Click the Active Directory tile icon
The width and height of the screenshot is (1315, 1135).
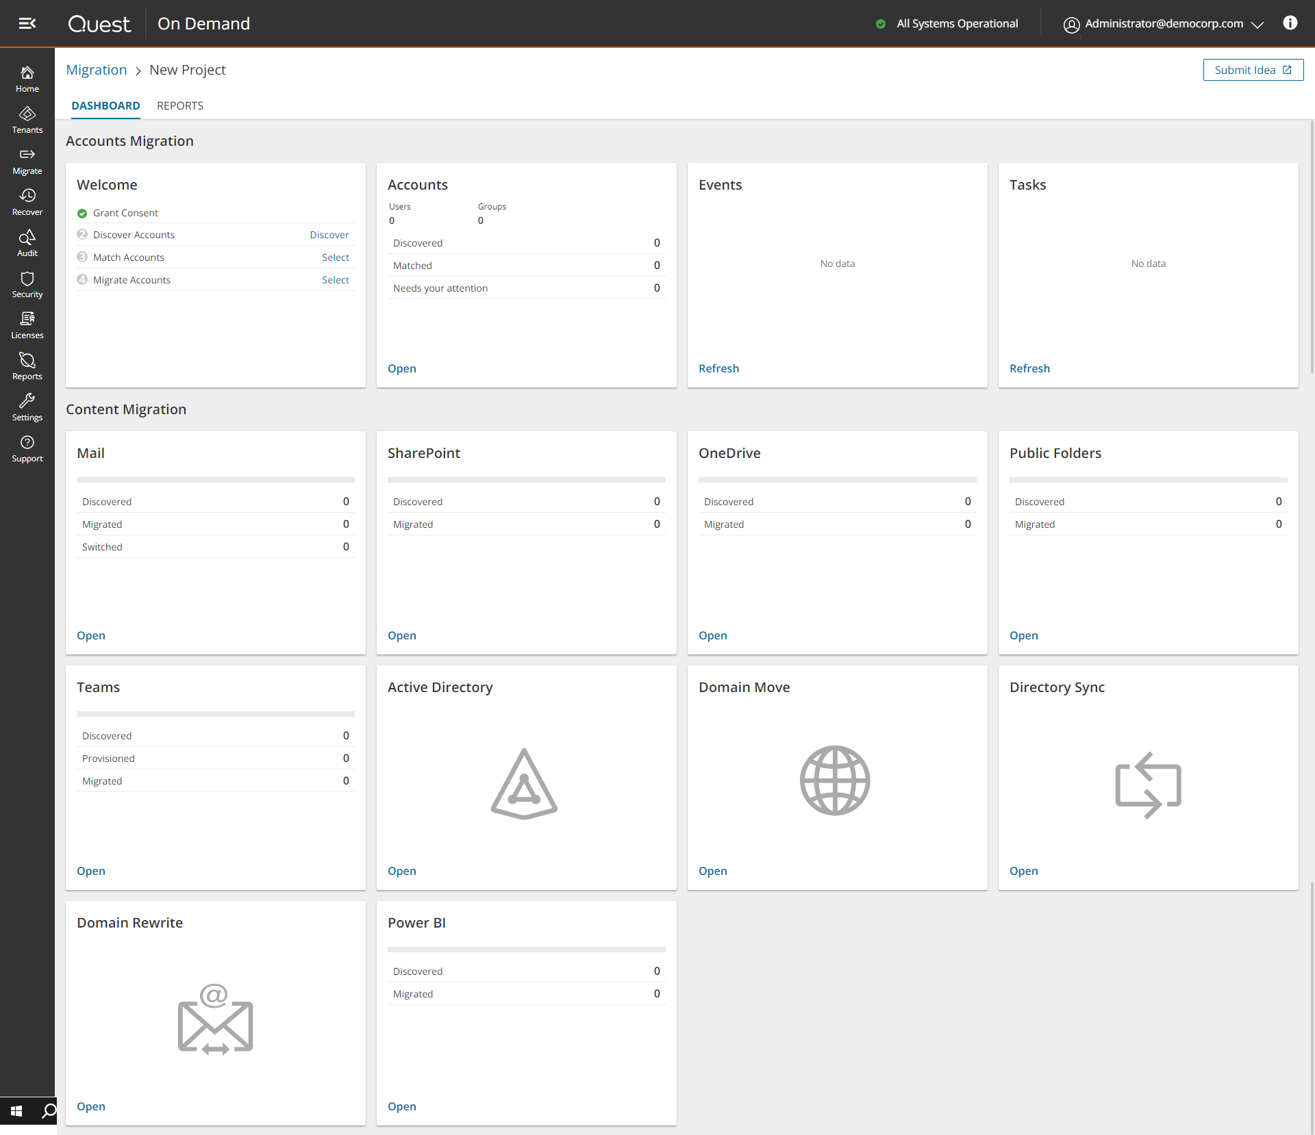pos(524,783)
